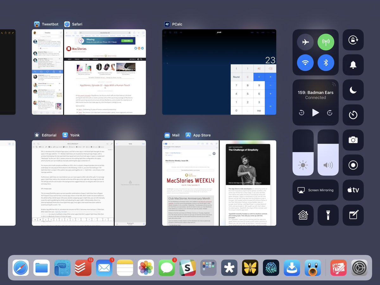Screen dimensions: 380x285
Task: Open Screen Mirroring
Action: pyautogui.click(x=316, y=190)
